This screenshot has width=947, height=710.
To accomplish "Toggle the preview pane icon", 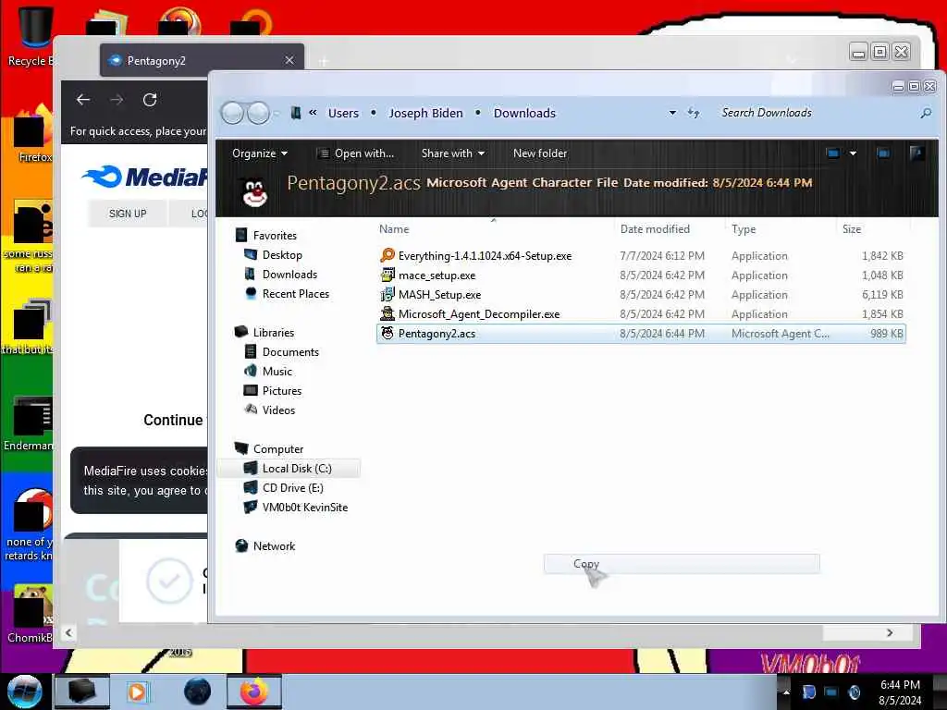I will coord(883,153).
